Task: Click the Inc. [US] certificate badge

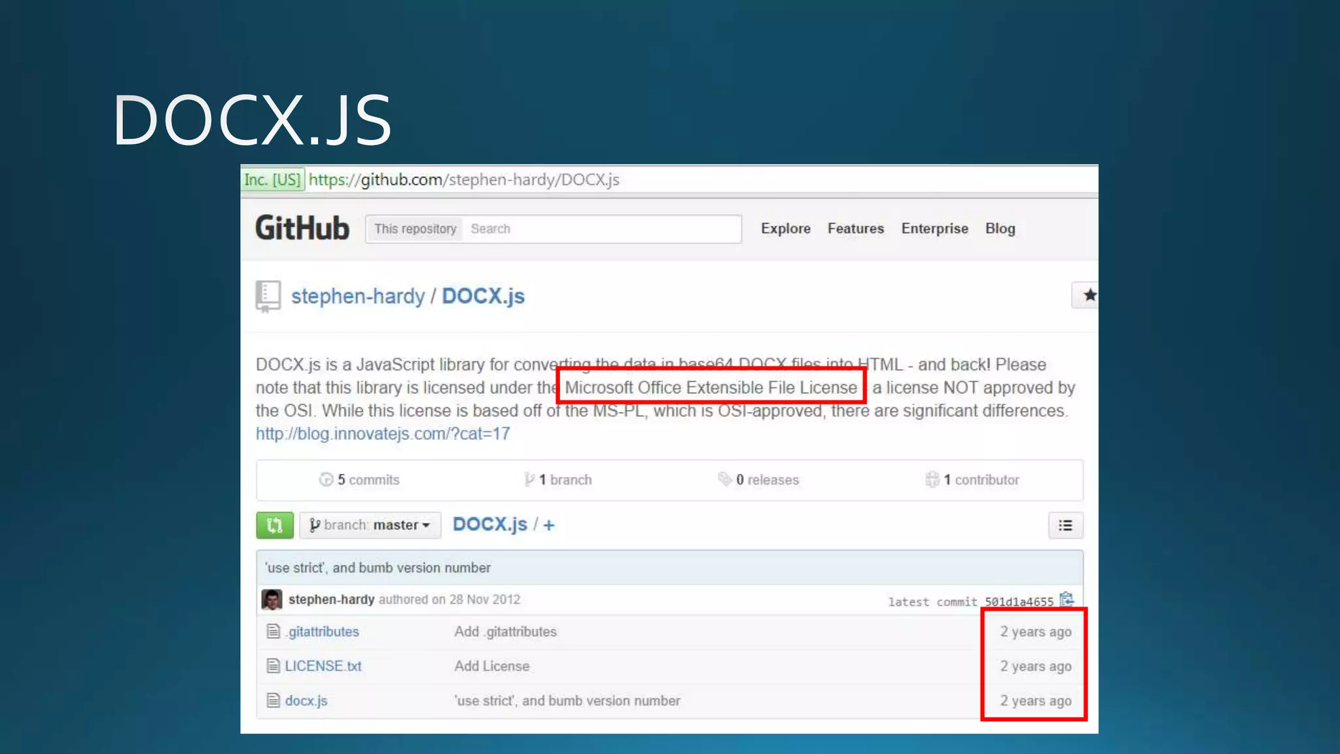Action: 273,179
